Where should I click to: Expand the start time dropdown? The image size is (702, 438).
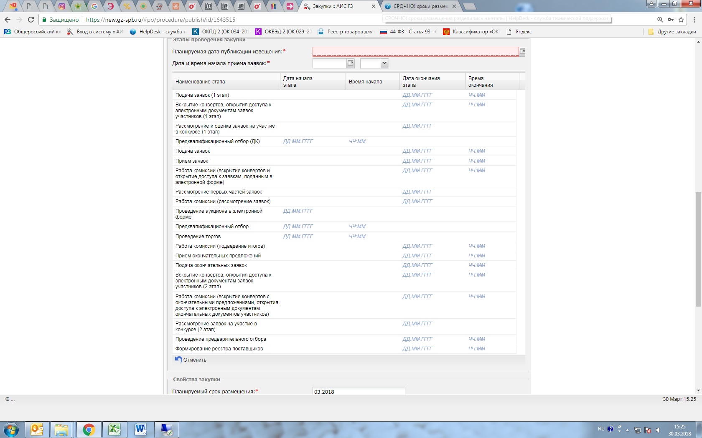(384, 63)
